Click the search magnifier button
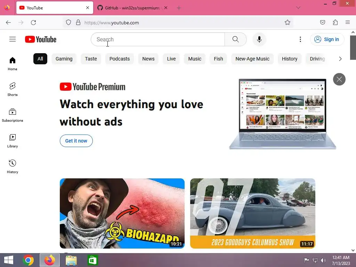Viewport: 356px width, 267px height. pos(235,39)
